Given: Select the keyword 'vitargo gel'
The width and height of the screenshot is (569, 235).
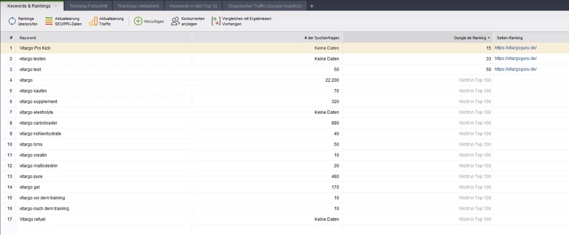Looking at the screenshot, I should click(x=29, y=187).
